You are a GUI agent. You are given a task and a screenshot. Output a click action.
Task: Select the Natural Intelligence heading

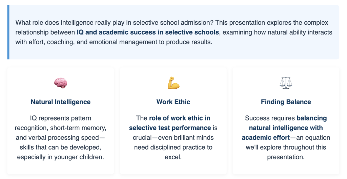[61, 102]
